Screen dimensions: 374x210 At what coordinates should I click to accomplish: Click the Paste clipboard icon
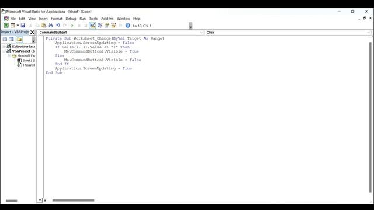click(44, 26)
